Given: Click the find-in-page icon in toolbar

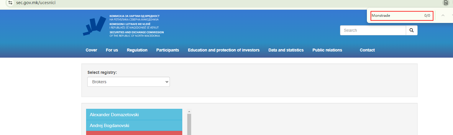Looking at the screenshot, I should (x=446, y=3).
